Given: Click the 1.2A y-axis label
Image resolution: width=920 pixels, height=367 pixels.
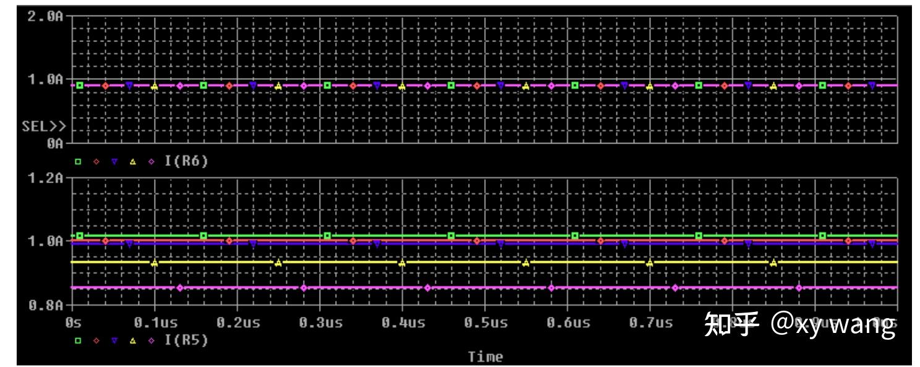Looking at the screenshot, I should tap(46, 178).
